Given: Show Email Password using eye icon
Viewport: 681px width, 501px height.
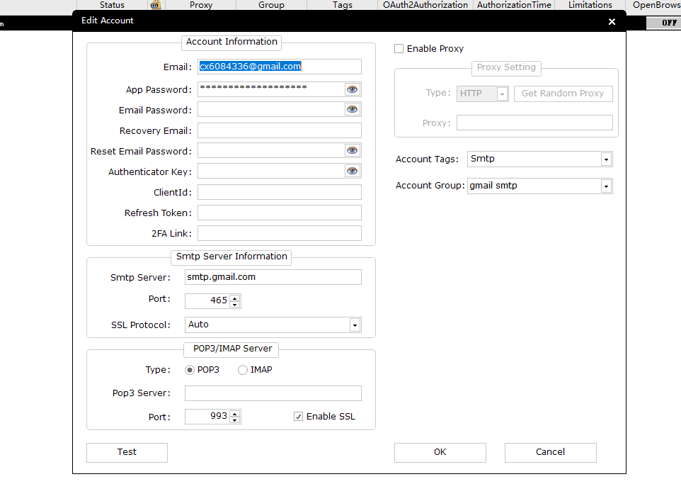Looking at the screenshot, I should point(353,110).
